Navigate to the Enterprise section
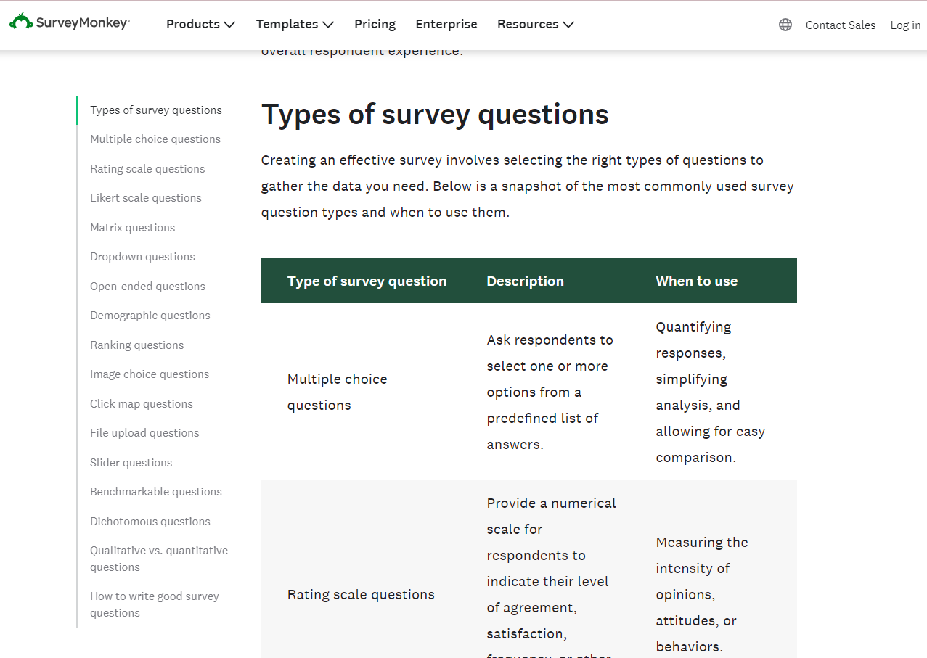927x658 pixels. [x=446, y=24]
